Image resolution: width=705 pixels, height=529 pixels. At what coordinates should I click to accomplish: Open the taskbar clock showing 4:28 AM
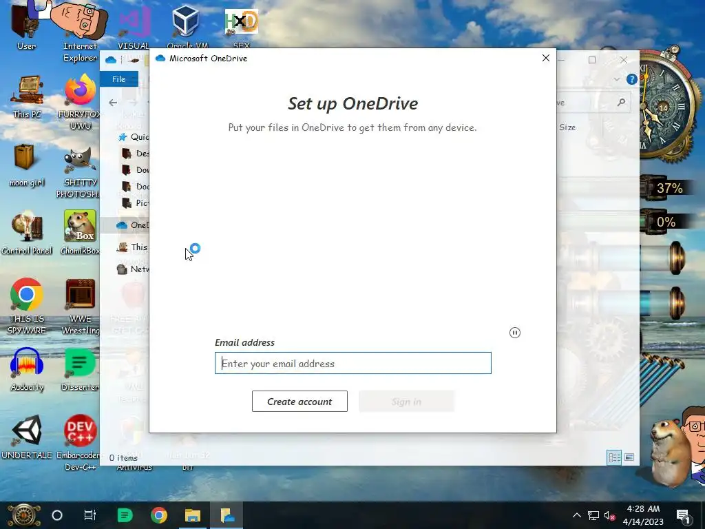[x=644, y=515]
